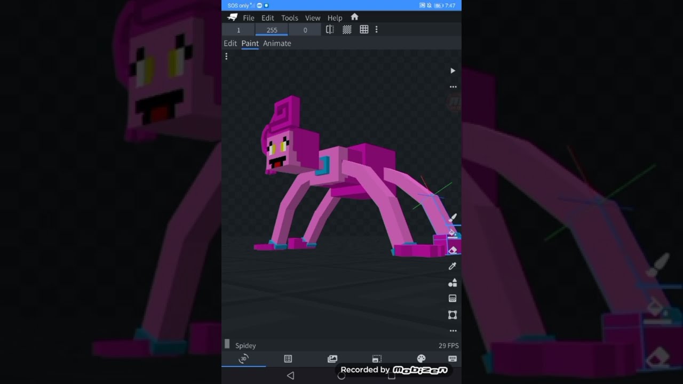Toggle mirror painting icon
Screen dimensions: 683x384
click(x=330, y=30)
